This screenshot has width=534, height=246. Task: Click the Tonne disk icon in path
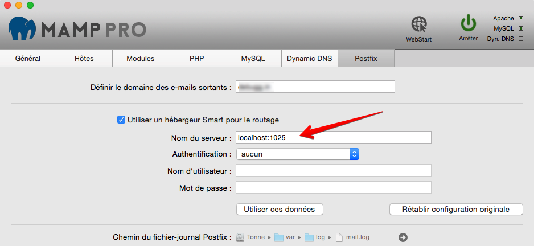(240, 237)
